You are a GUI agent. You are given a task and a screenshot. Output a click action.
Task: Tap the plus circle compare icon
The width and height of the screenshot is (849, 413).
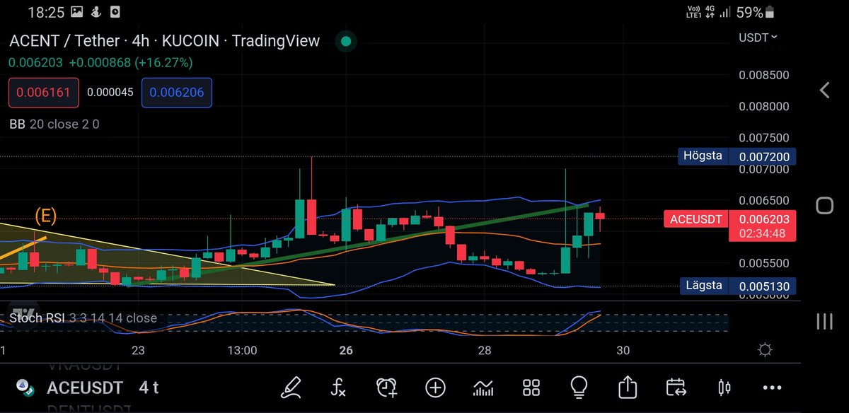[x=435, y=387]
